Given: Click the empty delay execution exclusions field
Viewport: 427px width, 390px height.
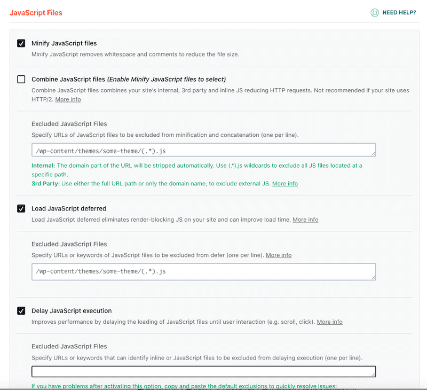Looking at the screenshot, I should (203, 371).
